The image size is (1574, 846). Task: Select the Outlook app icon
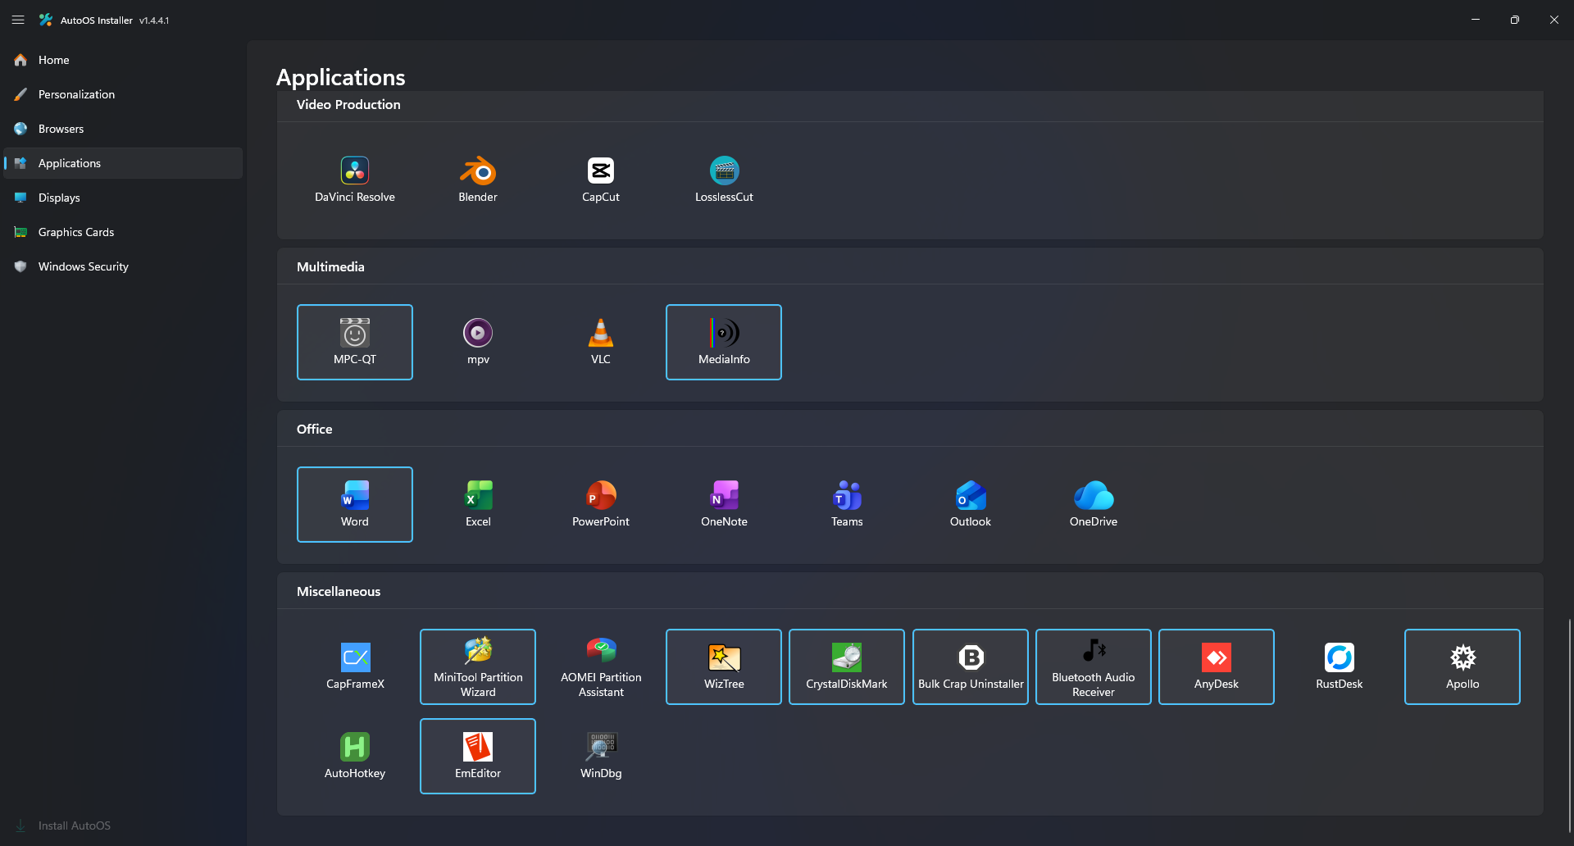pos(971,495)
